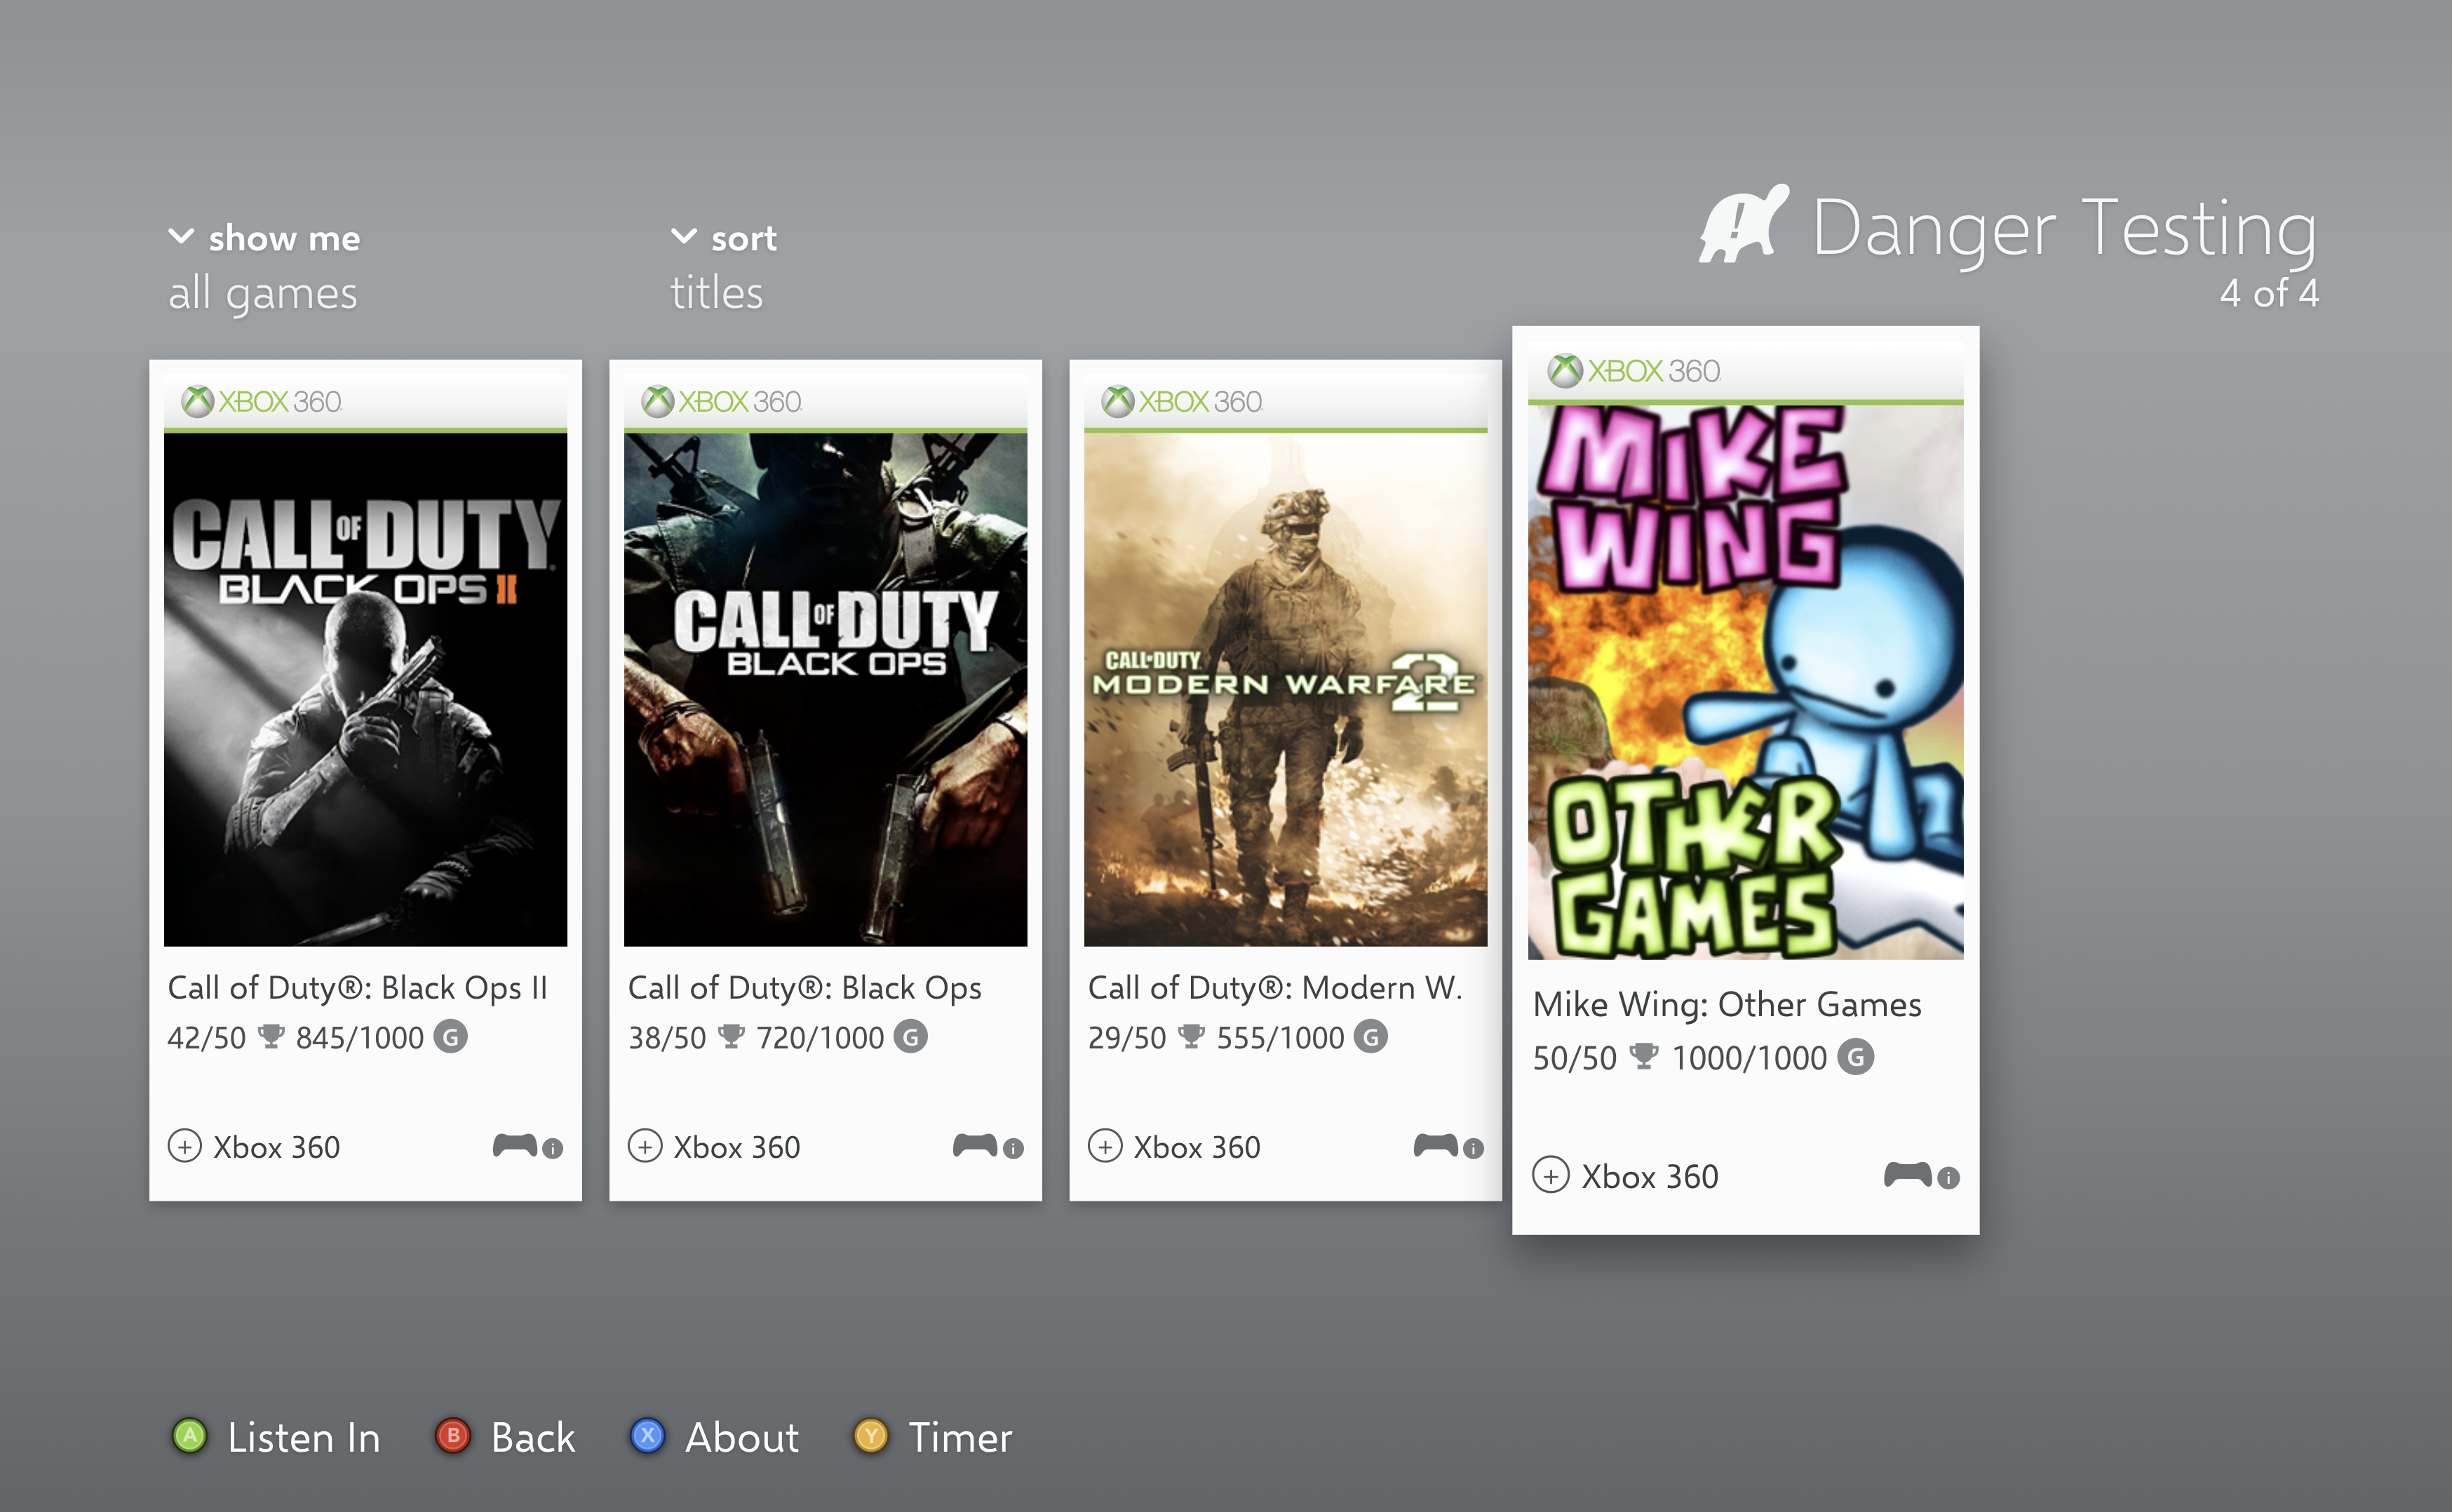Click the 38/50 achievement count

tap(667, 1038)
